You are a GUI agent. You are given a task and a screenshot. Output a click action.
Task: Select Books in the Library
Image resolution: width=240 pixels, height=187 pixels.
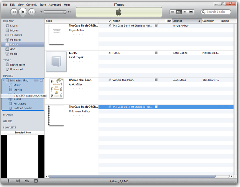23,44
